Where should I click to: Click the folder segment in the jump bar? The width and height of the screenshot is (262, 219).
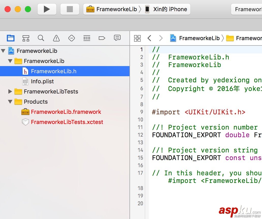point(244,38)
